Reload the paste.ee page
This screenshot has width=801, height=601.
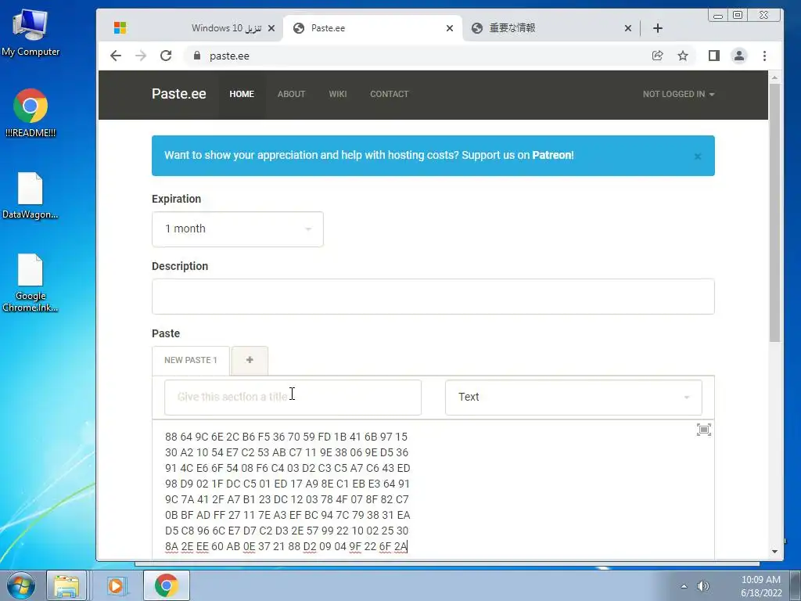point(166,56)
